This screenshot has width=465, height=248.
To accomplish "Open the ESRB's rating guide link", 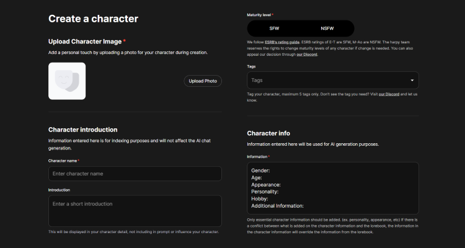I will (x=282, y=42).
